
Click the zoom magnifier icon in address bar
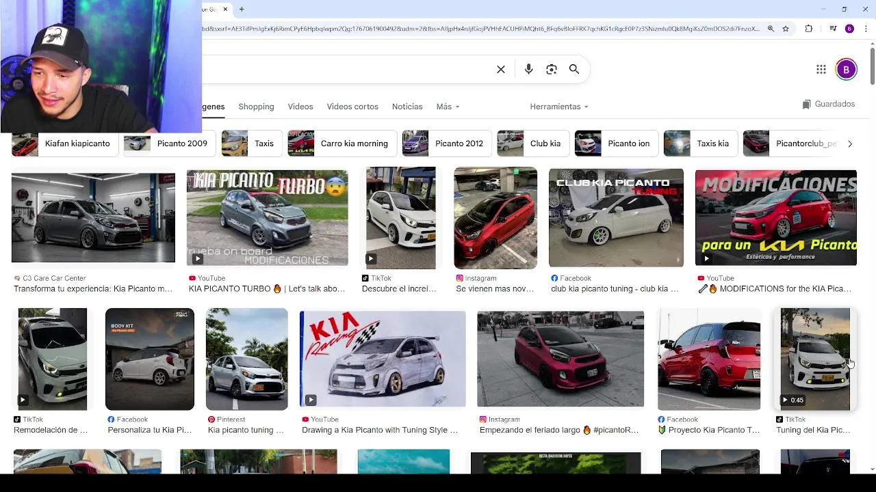tap(771, 29)
